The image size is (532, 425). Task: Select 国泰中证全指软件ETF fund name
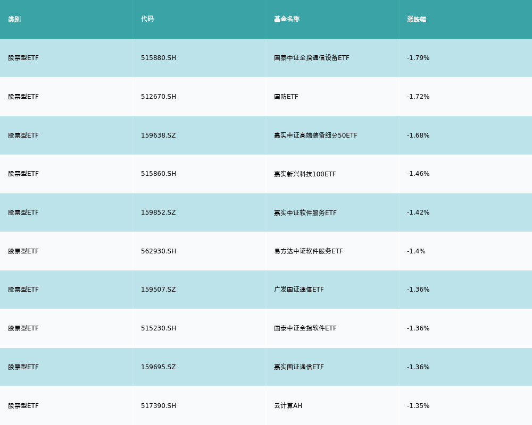point(305,328)
